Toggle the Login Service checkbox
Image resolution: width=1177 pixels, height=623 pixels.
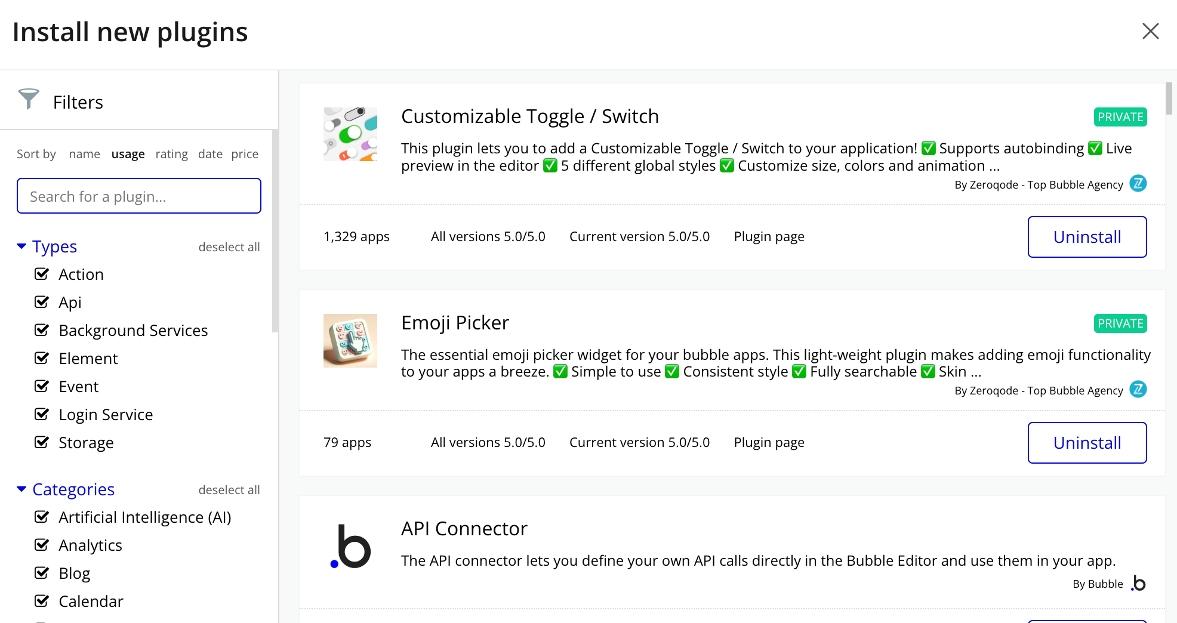pos(42,414)
